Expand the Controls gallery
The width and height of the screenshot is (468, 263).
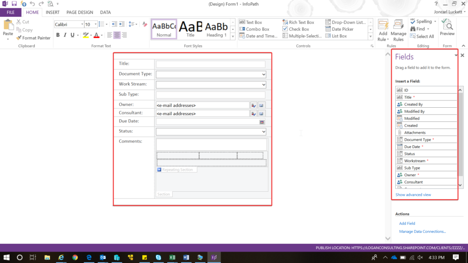pos(370,37)
